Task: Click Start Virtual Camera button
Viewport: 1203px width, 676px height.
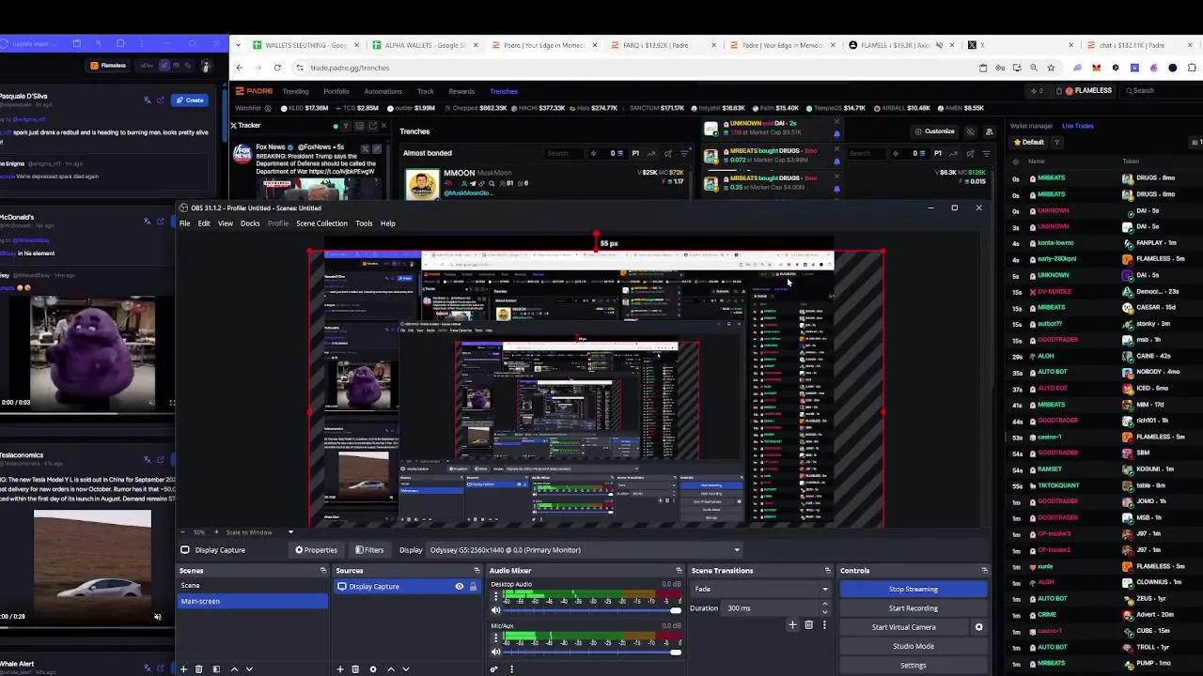Action: coord(903,627)
